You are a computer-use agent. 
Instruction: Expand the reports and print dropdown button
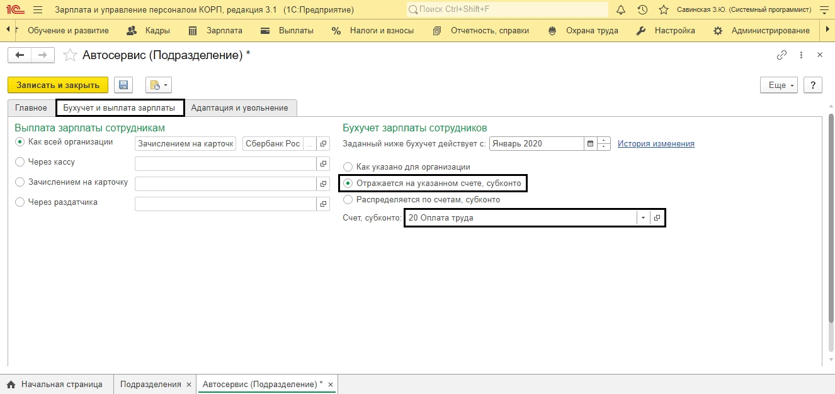point(159,85)
